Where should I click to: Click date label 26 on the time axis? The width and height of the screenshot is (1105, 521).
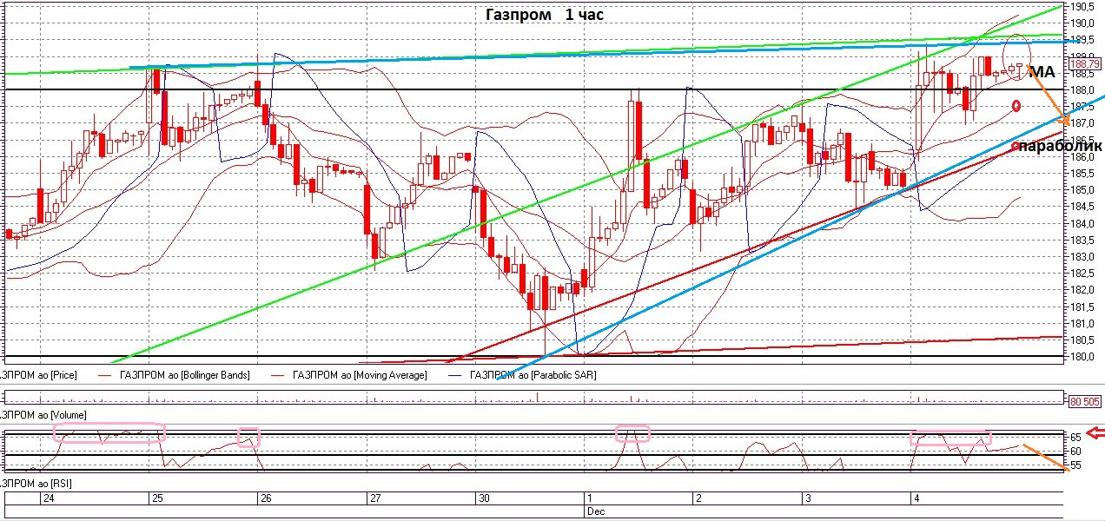(266, 498)
